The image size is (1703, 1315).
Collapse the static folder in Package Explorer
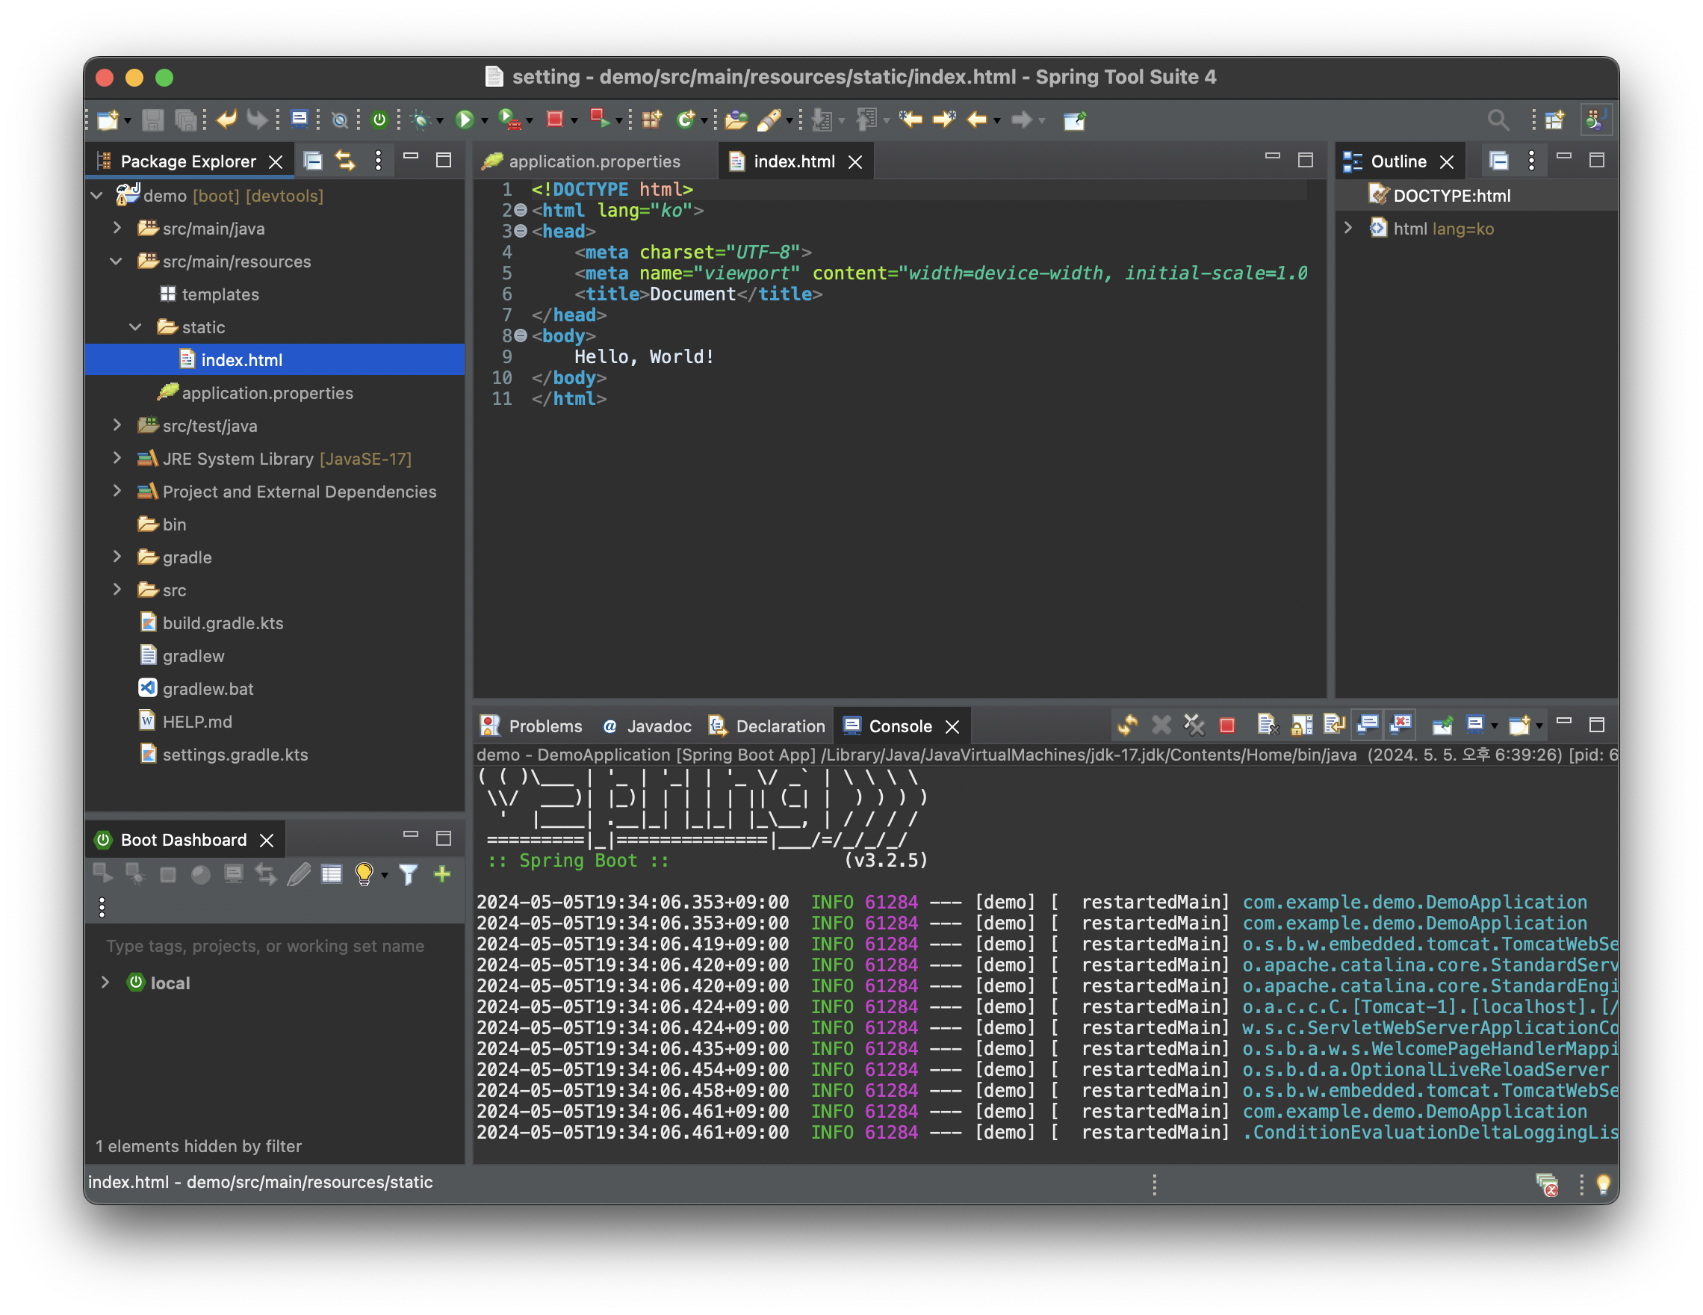pyautogui.click(x=136, y=327)
